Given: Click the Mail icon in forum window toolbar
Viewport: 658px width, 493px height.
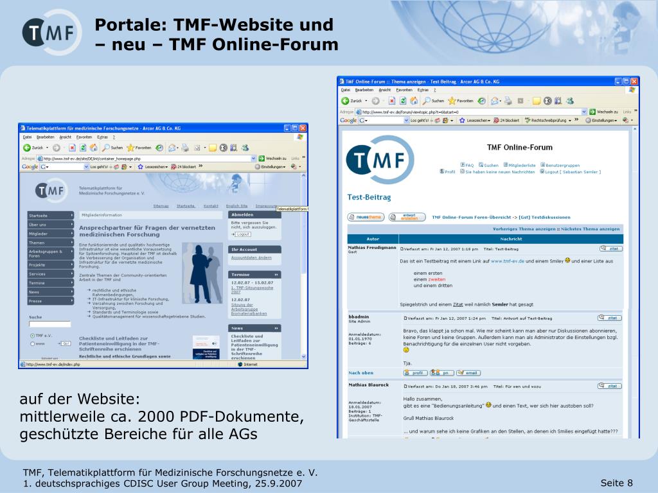Looking at the screenshot, I should 495,101.
